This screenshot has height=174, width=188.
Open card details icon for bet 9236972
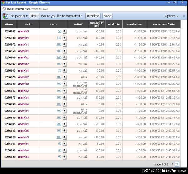[x=65, y=45]
